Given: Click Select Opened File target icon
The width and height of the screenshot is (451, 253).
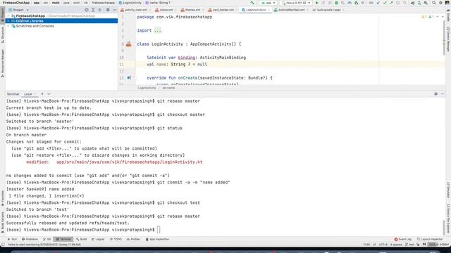Looking at the screenshot, I should coord(87,10).
